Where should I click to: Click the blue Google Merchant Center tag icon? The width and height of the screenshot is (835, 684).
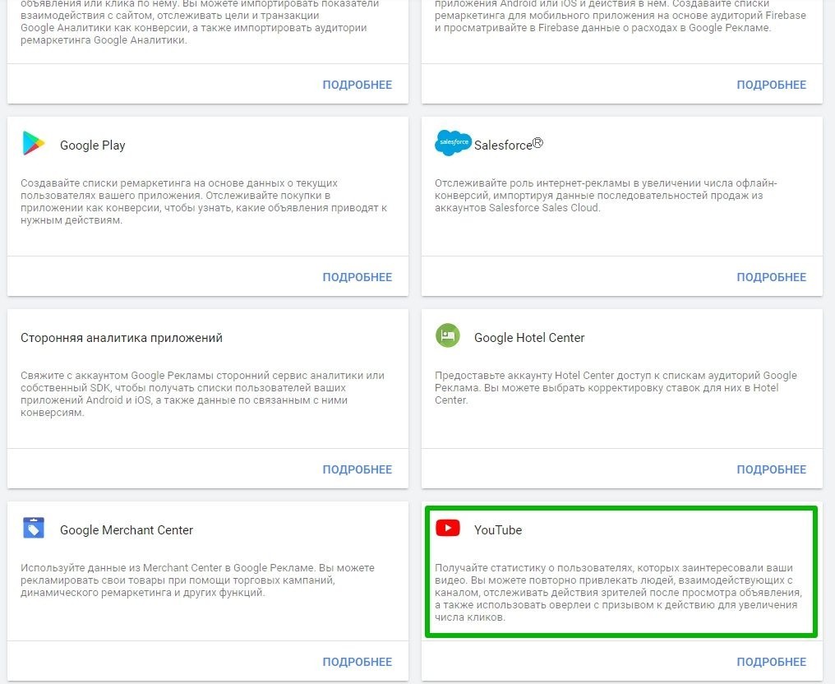pyautogui.click(x=34, y=529)
